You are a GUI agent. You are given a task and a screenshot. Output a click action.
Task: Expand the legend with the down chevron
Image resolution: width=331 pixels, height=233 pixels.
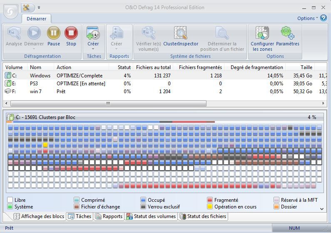tap(322, 209)
